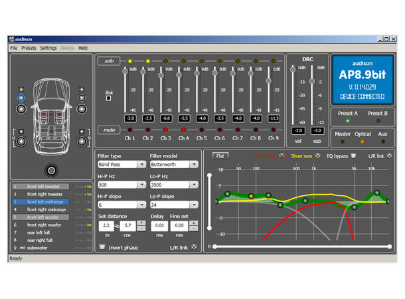Toggle mute indicator for Ch 1

pos(130,130)
